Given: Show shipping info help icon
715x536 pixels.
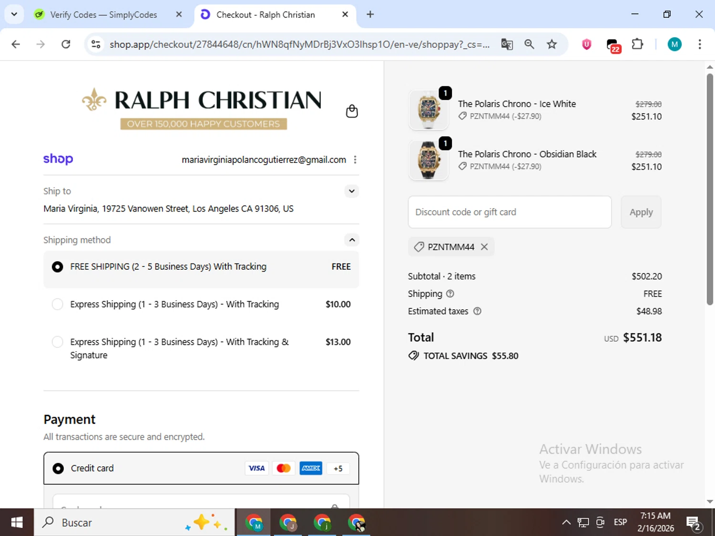Looking at the screenshot, I should point(450,293).
